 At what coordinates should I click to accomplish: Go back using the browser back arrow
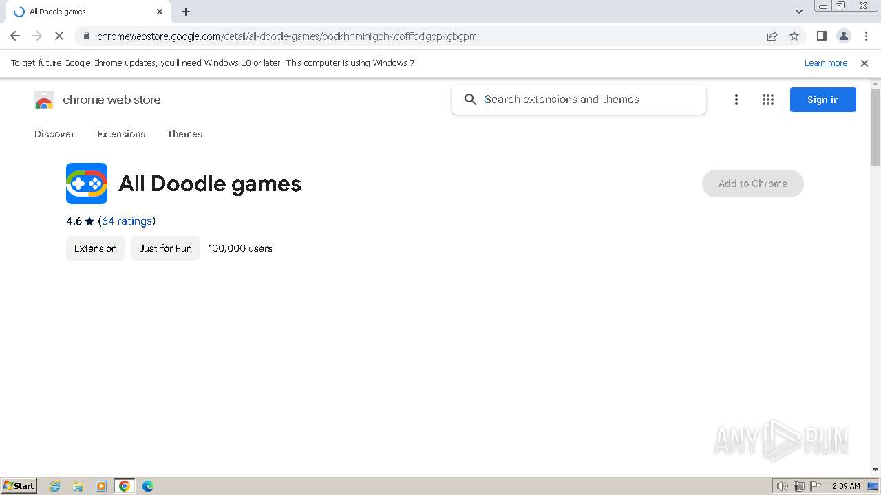15,36
